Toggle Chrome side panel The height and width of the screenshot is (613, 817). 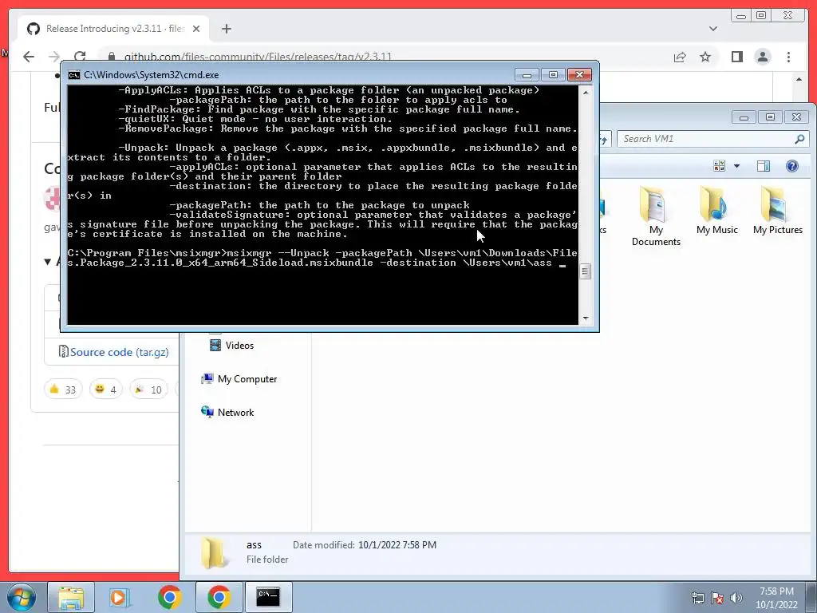(736, 57)
